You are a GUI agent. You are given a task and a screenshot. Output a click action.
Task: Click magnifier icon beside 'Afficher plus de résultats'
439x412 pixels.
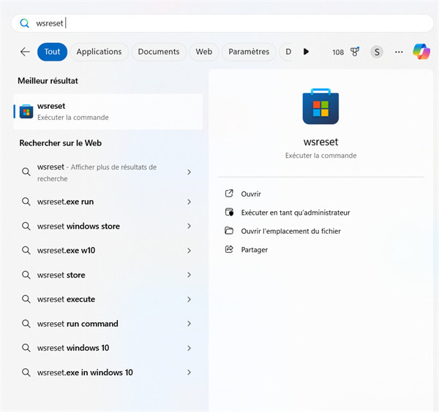point(26,172)
